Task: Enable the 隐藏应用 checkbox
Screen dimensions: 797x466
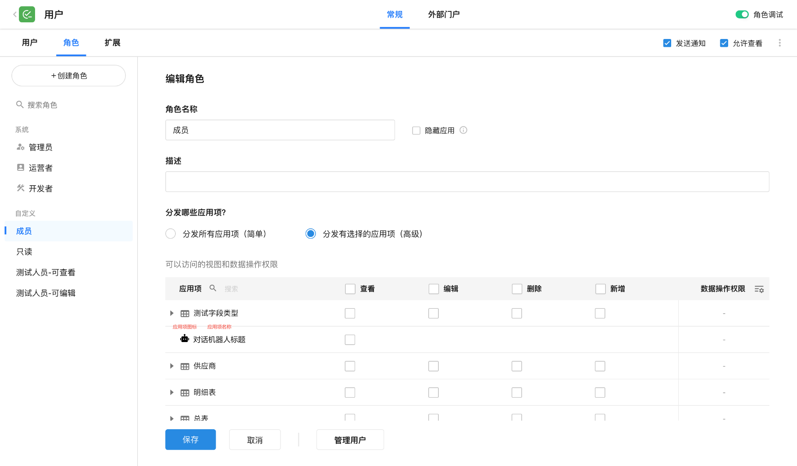Action: (x=416, y=131)
